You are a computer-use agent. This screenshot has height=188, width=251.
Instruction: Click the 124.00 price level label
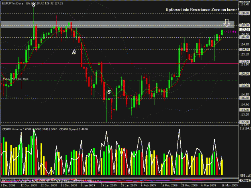tap(245, 49)
